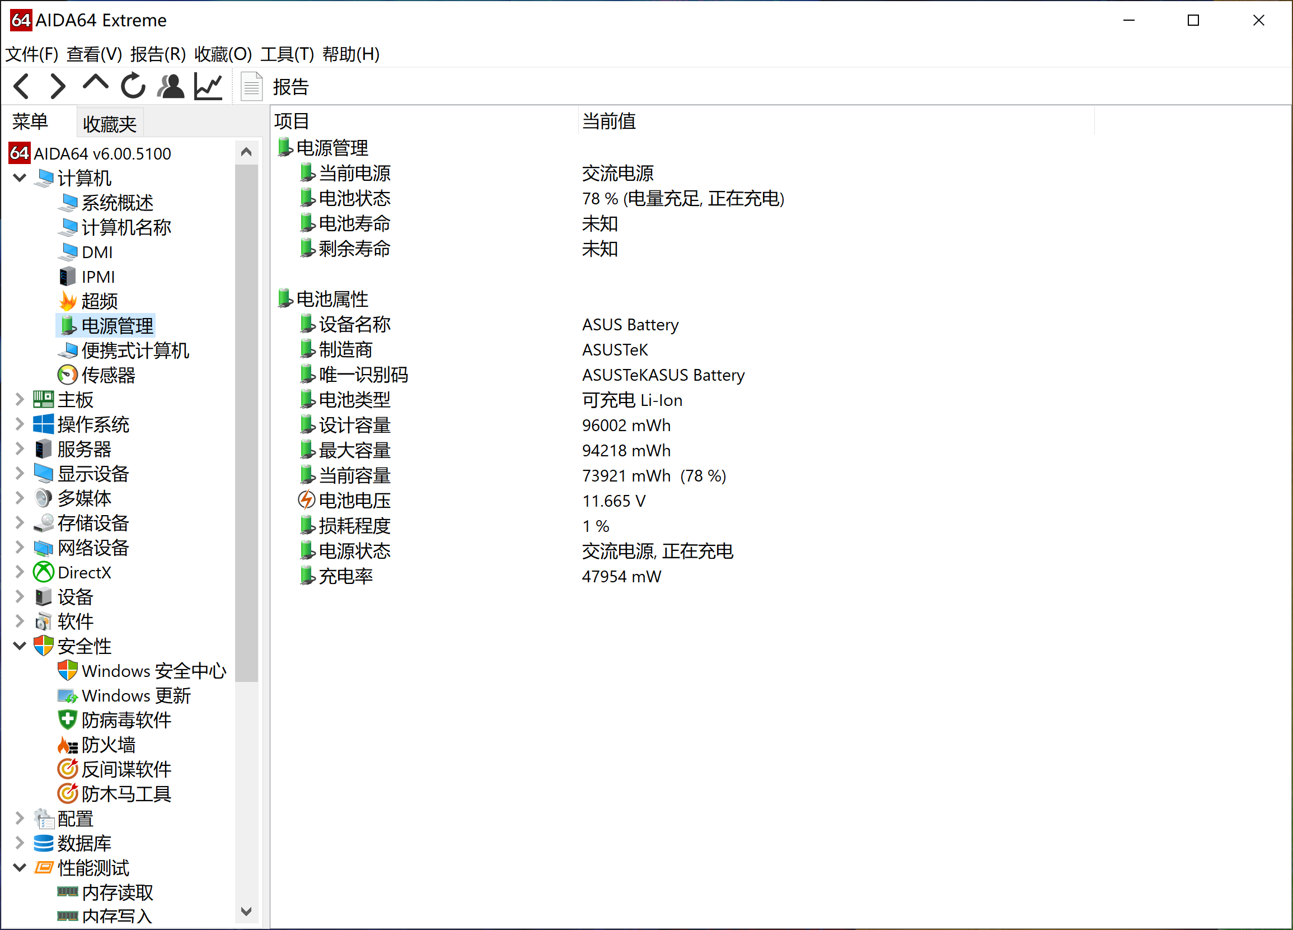Click the 便携式计算机 laptop icon
1293x930 pixels.
point(68,350)
